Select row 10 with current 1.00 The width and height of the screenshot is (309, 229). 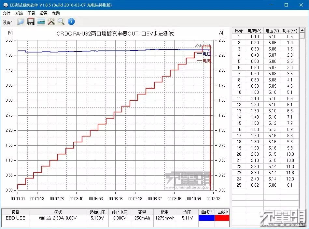tap(265, 92)
